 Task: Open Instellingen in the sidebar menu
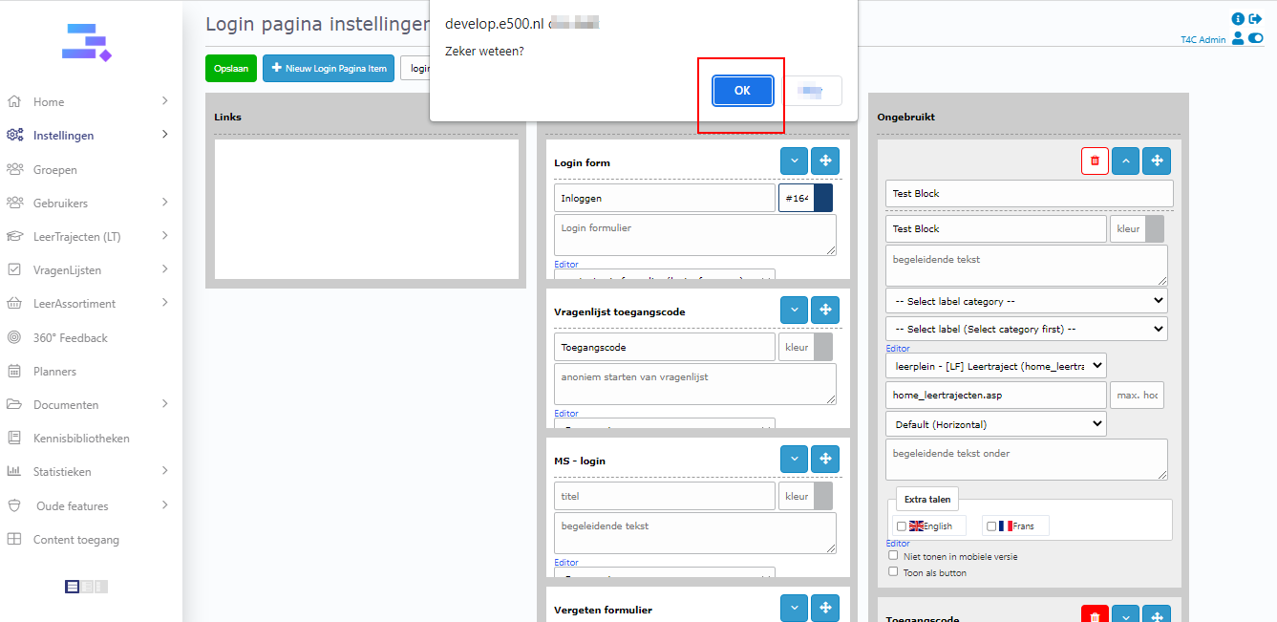[x=63, y=136]
